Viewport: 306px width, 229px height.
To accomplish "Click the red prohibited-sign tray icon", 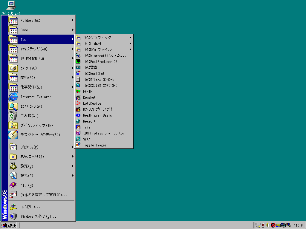I will (x=273, y=225).
